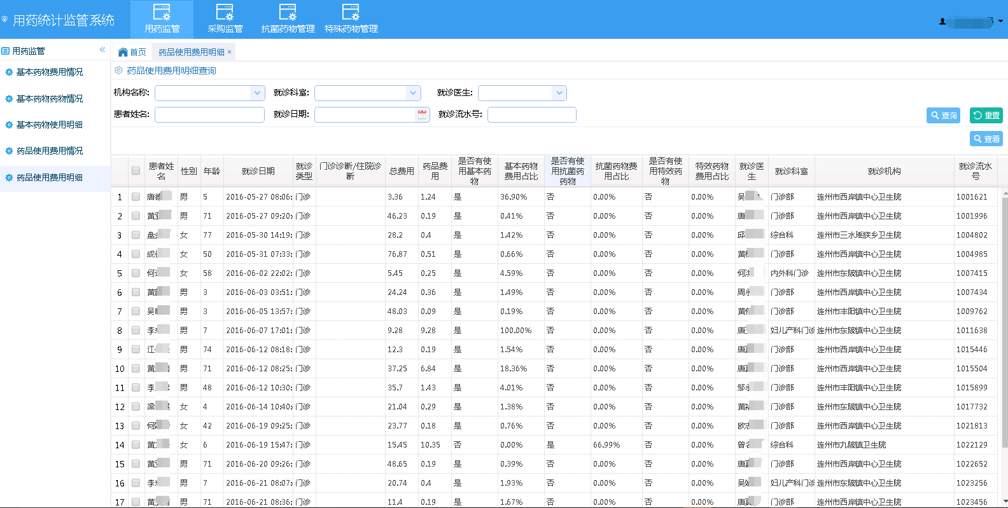Open 基本药物使用明细 sidebar item

coord(50,125)
